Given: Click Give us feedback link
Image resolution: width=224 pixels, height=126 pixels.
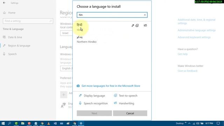Looking at the screenshot, I should coord(188,71).
